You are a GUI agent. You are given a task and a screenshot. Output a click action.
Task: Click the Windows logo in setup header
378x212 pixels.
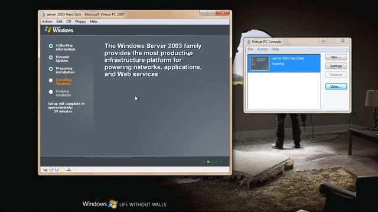pyautogui.click(x=59, y=30)
